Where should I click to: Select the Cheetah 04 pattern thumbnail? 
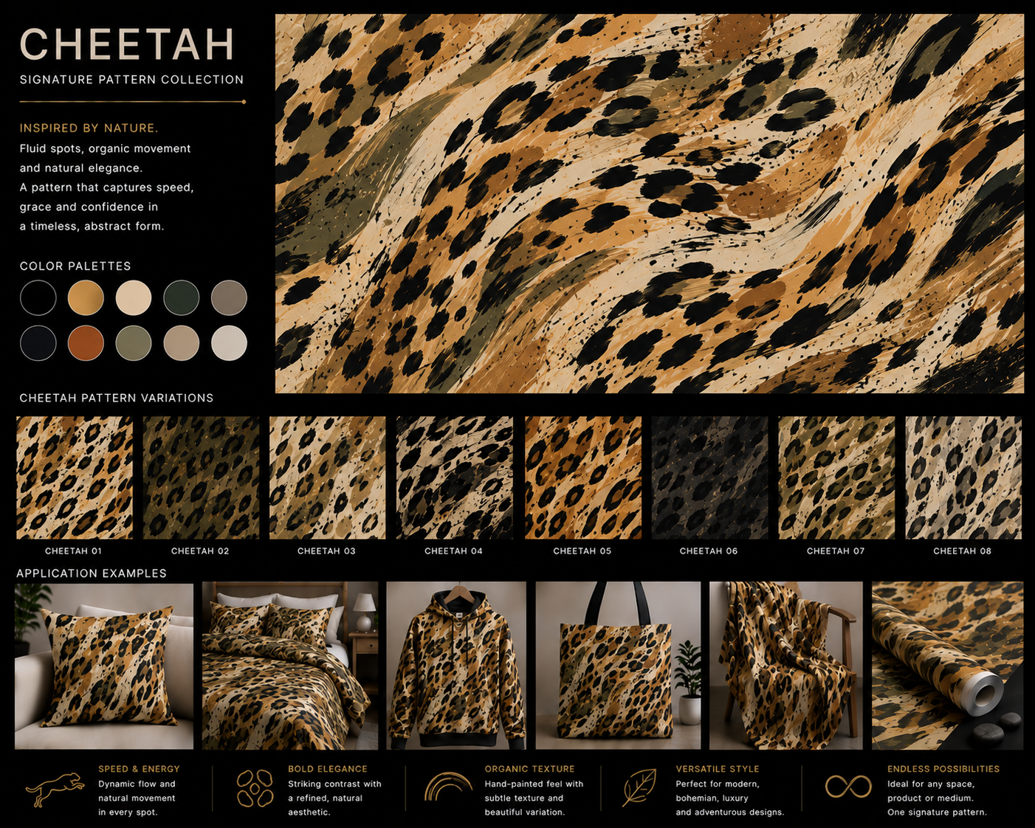point(455,477)
